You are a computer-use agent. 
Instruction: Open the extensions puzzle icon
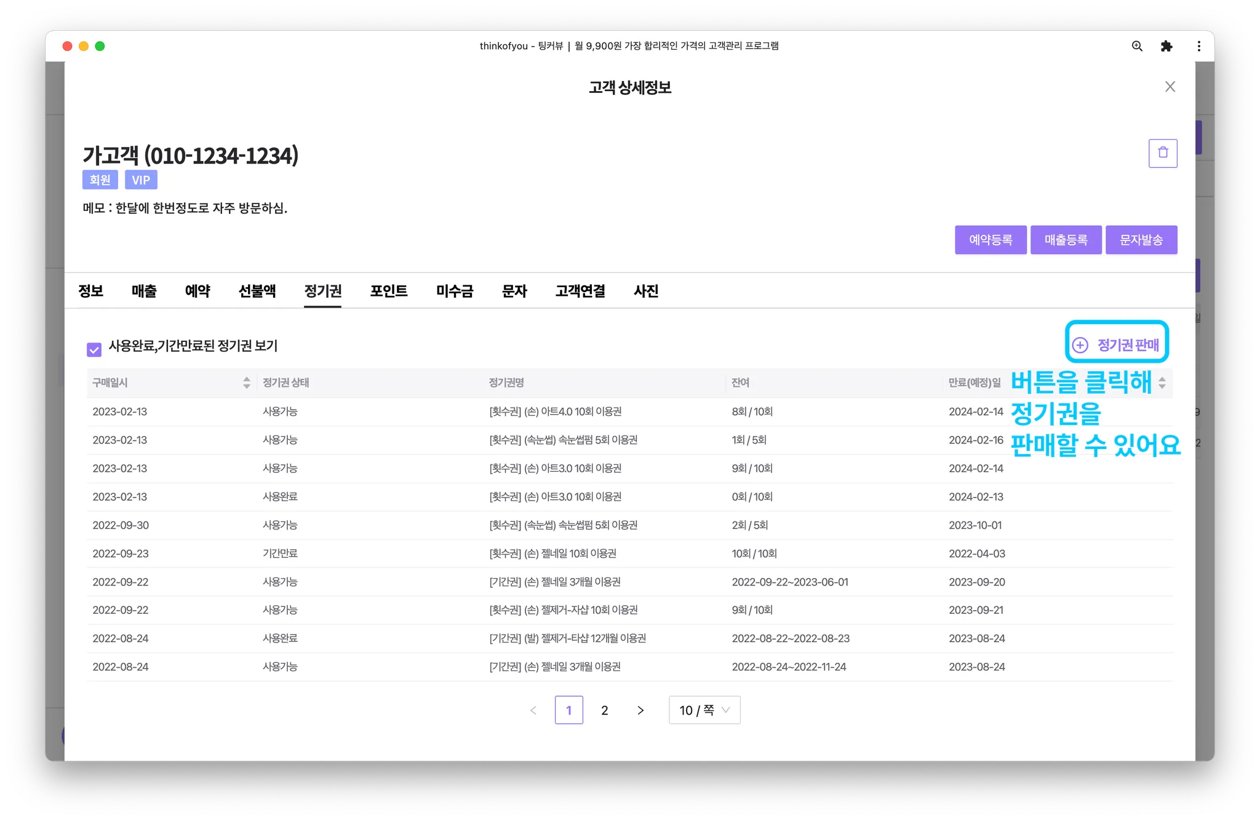(x=1166, y=46)
